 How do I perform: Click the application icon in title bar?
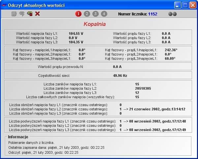tap(4, 5)
